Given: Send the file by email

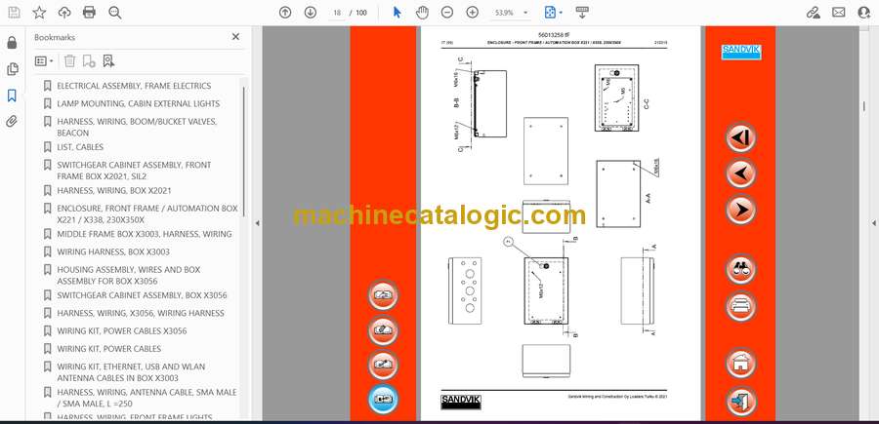Looking at the screenshot, I should pos(839,13).
